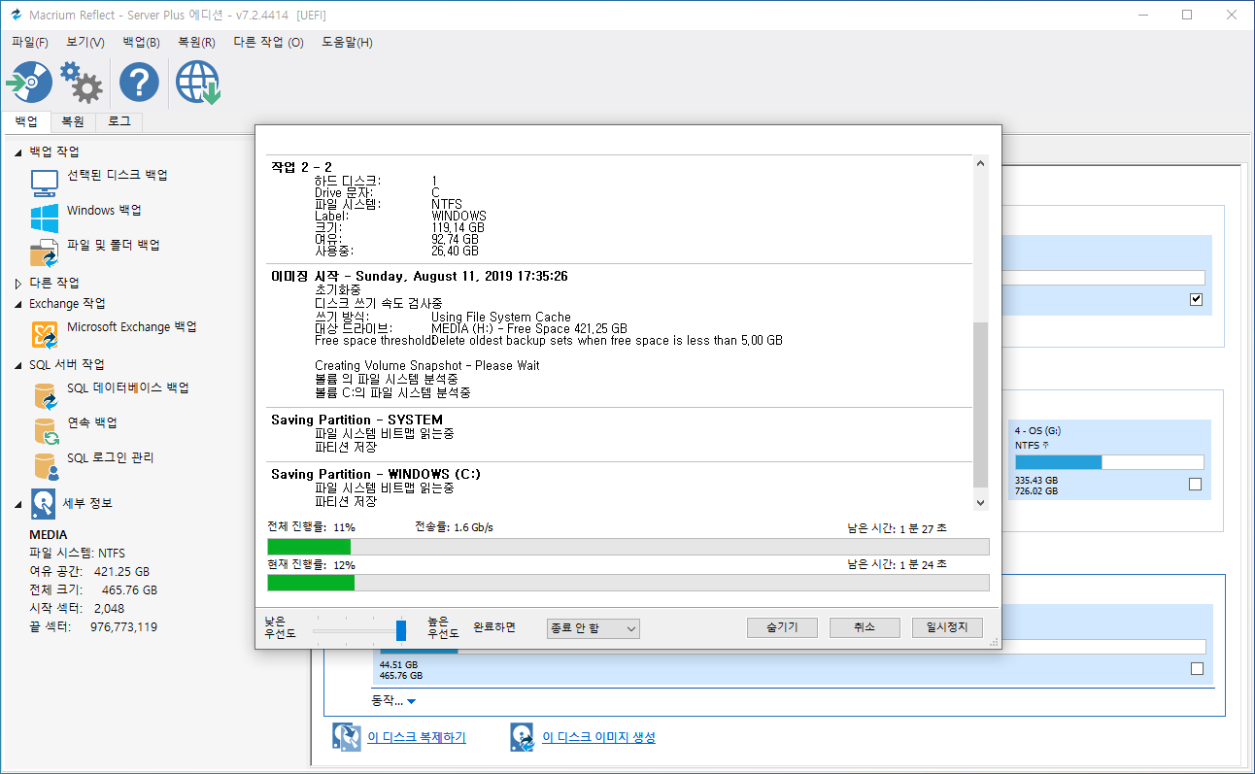Select the SQL 데이터베이스 백업 icon
This screenshot has width=1255, height=774.
pyautogui.click(x=45, y=395)
